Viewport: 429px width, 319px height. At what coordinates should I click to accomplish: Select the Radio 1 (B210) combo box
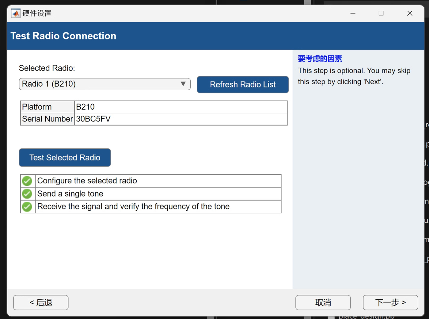[x=98, y=84]
